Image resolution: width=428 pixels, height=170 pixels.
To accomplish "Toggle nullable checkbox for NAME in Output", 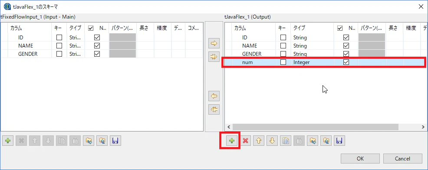I will coord(346,46).
